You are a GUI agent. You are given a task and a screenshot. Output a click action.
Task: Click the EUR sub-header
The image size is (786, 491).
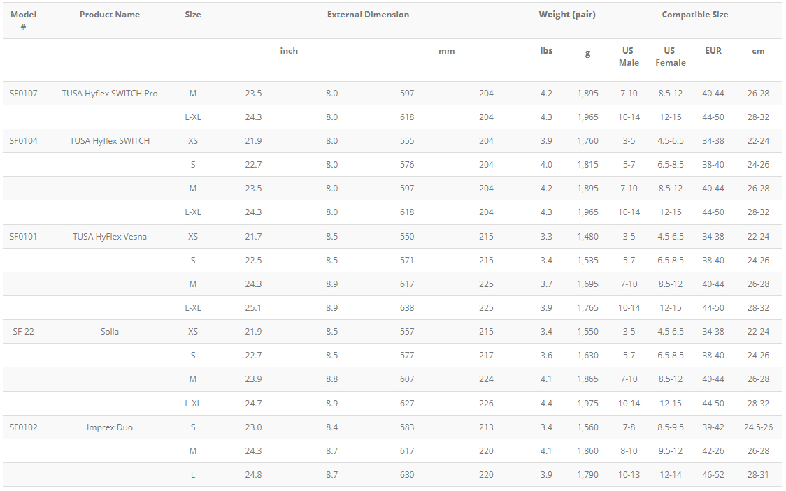pyautogui.click(x=713, y=51)
